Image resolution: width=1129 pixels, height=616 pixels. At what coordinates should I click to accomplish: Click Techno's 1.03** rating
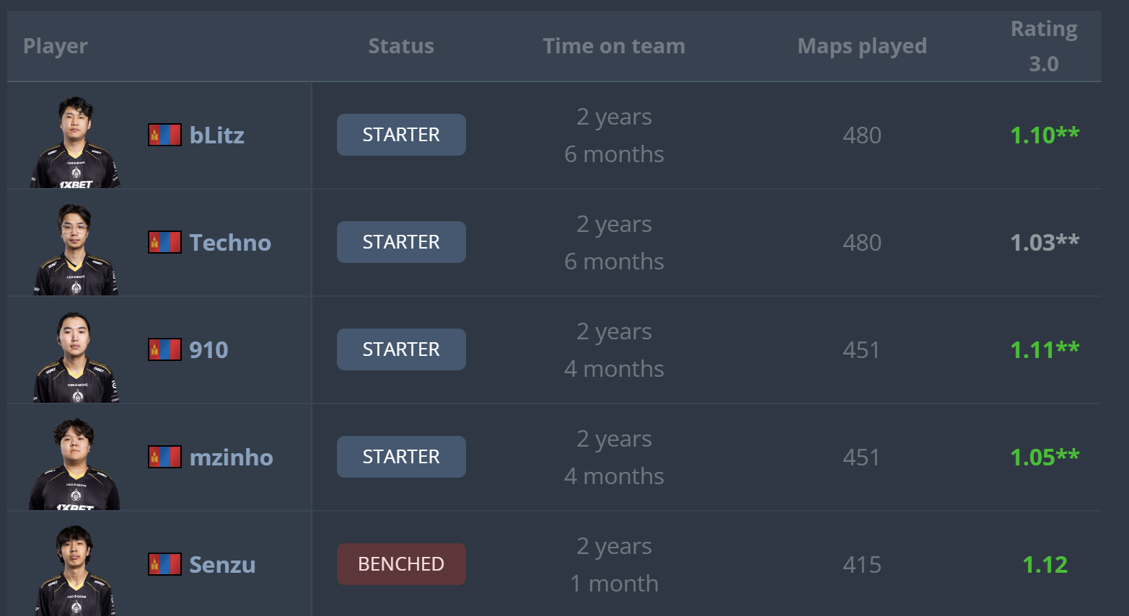coord(1045,242)
